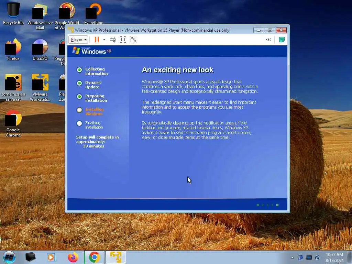Open the volume tray icon
Image resolution: width=352 pixels, height=264 pixels.
pyautogui.click(x=317, y=257)
